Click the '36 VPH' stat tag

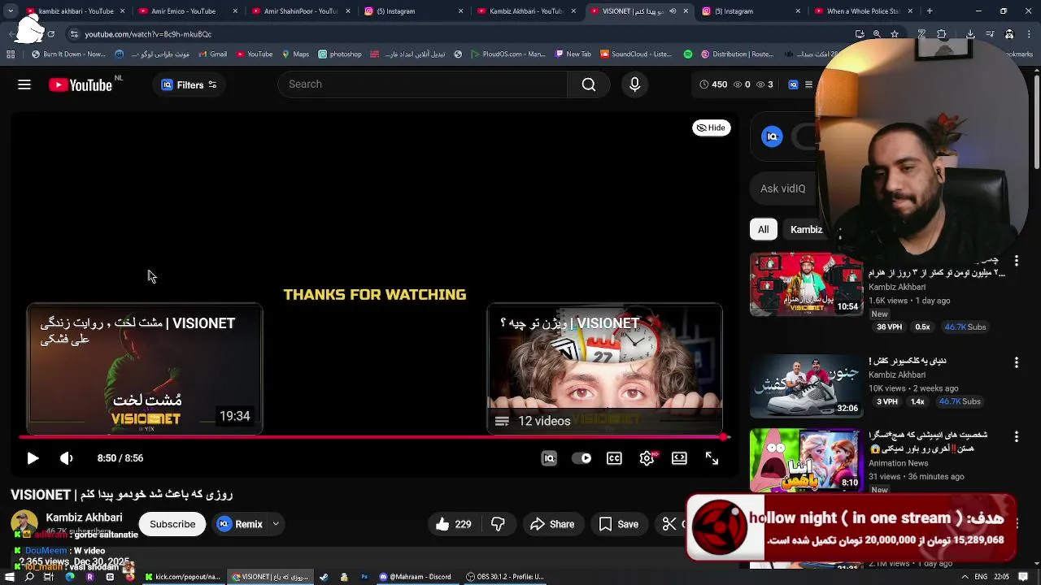(889, 327)
